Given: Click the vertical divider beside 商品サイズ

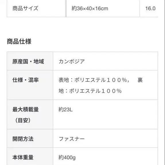Looking at the screenshot, I should 66,8.
